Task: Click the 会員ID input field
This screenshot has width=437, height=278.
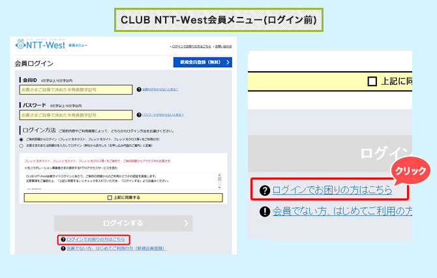Action: coord(76,90)
